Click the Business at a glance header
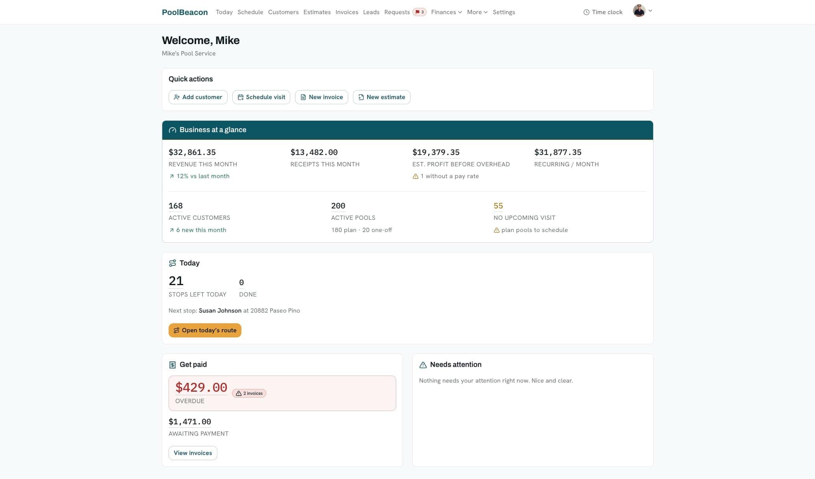The image size is (815, 479). [408, 130]
